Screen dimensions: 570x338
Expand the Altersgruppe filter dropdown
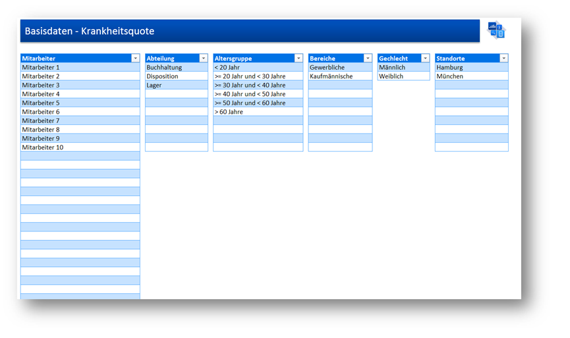click(299, 59)
